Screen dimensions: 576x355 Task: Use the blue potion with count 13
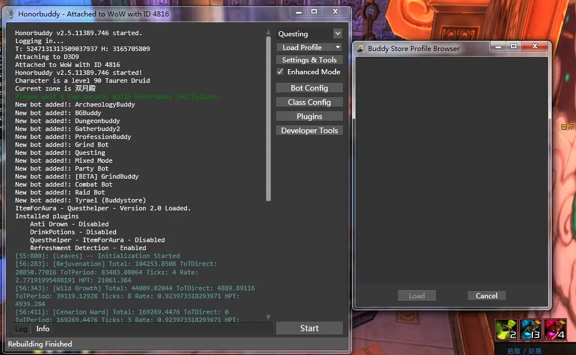pos(530,329)
